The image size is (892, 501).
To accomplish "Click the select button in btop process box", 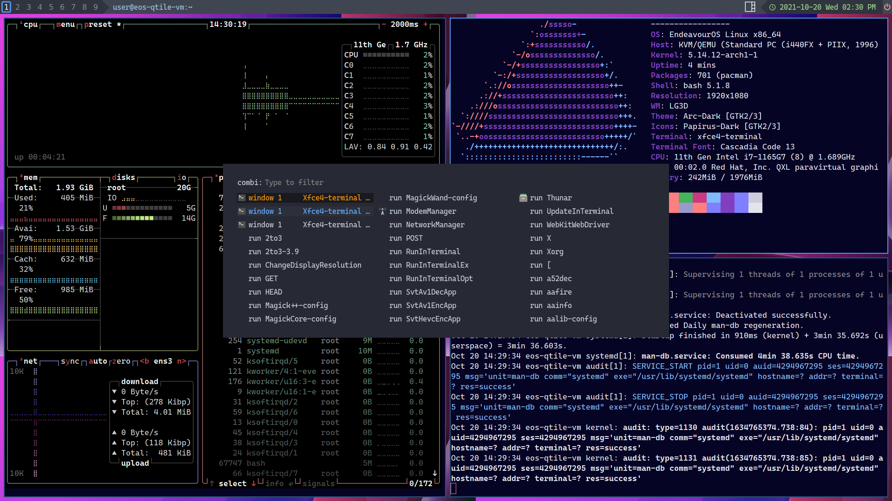I will point(233,483).
